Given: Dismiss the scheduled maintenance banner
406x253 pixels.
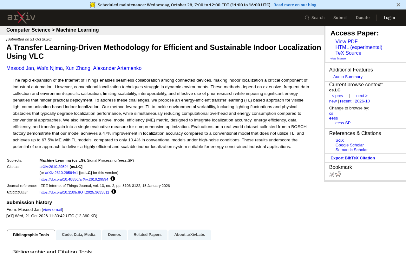Looking at the screenshot, I should [398, 5].
